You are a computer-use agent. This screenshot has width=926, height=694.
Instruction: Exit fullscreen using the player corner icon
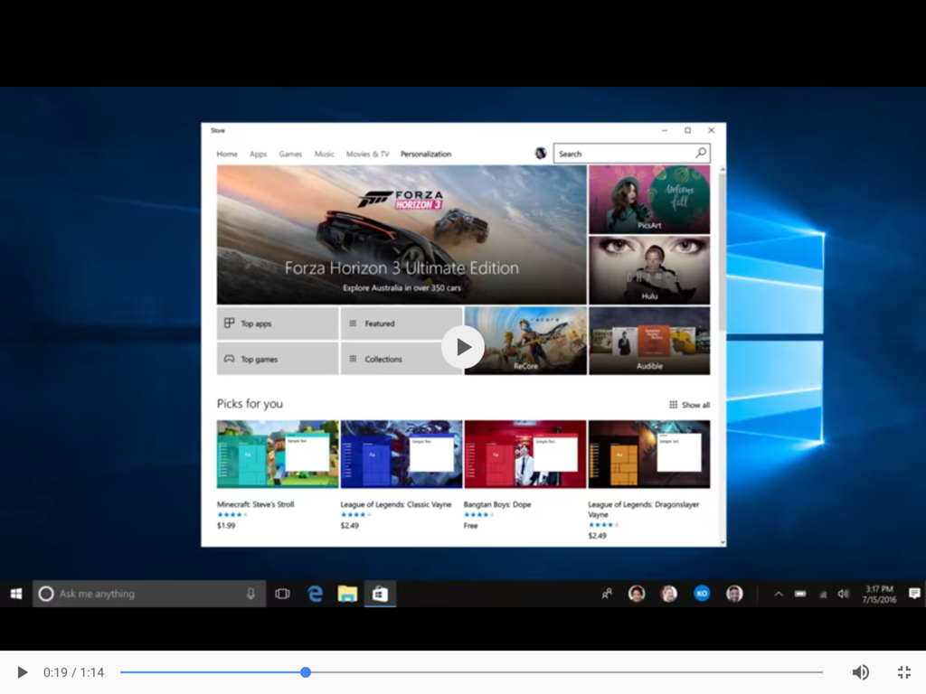[x=904, y=672]
